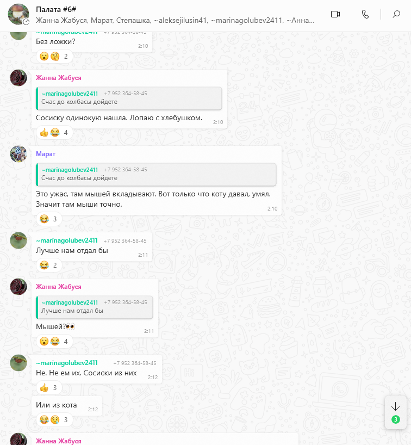Start a video call in Палата #6#

pos(335,14)
